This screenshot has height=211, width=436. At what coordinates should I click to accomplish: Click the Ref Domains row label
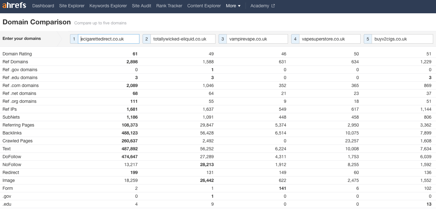point(15,62)
